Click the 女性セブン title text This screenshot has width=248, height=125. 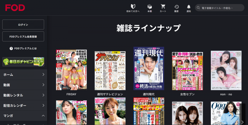(x=187, y=94)
